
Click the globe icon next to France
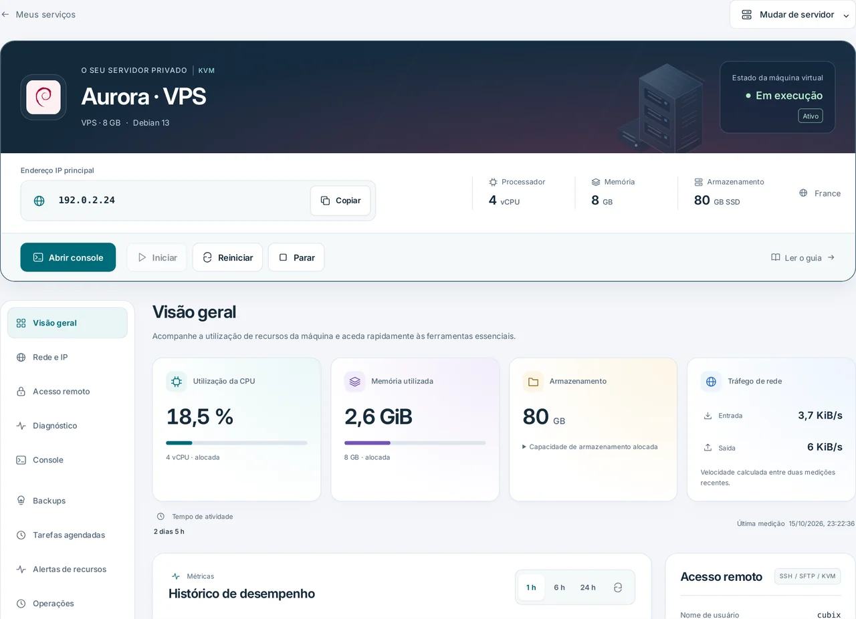point(803,193)
